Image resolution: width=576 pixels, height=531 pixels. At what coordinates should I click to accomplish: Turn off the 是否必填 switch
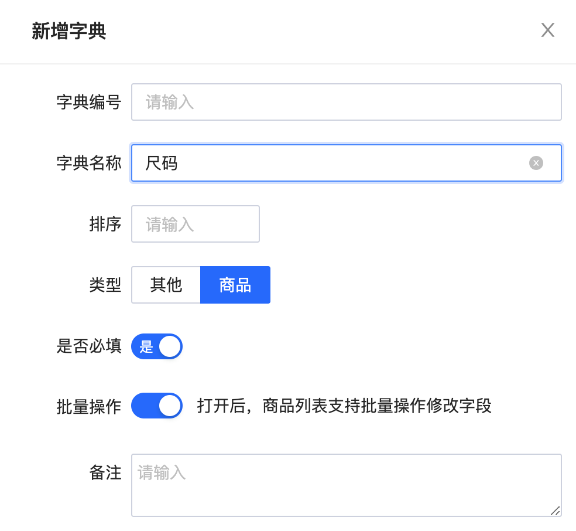coord(157,346)
